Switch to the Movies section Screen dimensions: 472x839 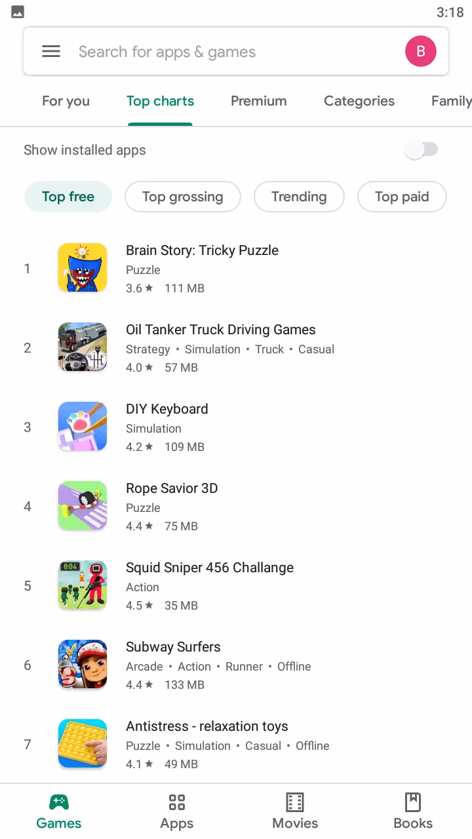tap(295, 811)
